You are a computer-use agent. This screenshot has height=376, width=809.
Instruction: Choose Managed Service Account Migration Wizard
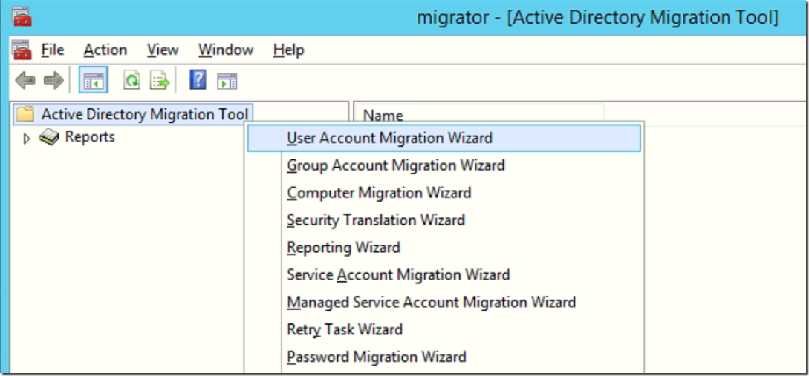tap(444, 302)
